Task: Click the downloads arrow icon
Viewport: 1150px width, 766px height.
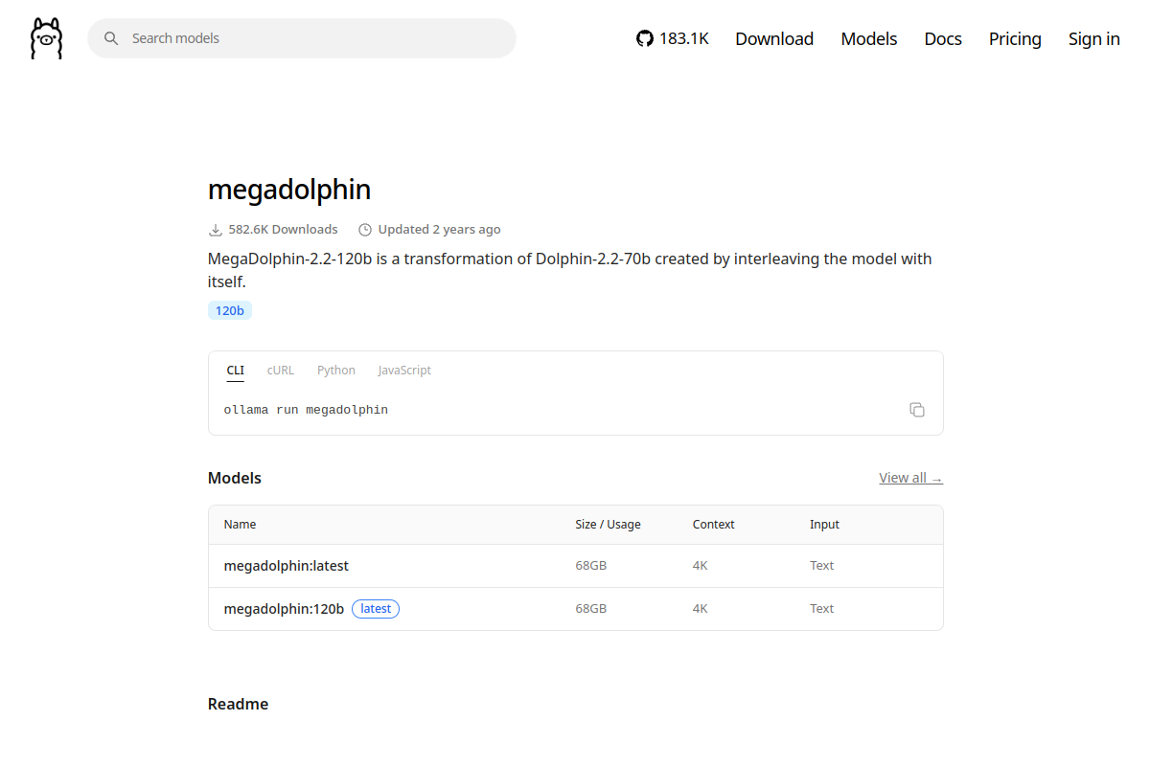Action: pos(216,230)
